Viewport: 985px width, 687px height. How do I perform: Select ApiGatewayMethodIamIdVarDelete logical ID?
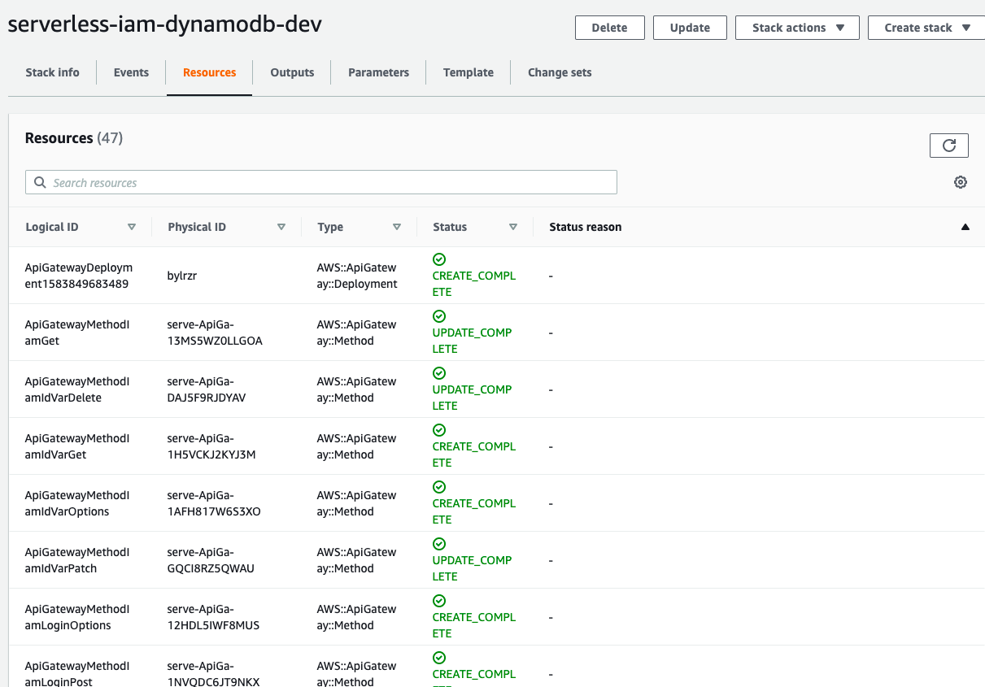tap(77, 389)
